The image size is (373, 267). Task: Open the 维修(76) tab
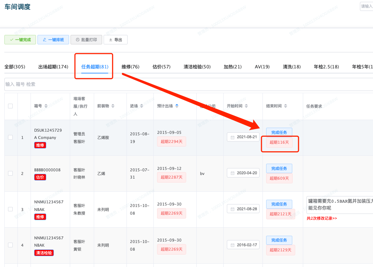(131, 67)
